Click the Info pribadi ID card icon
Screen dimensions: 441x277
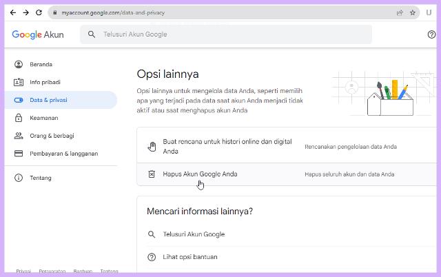tap(19, 82)
